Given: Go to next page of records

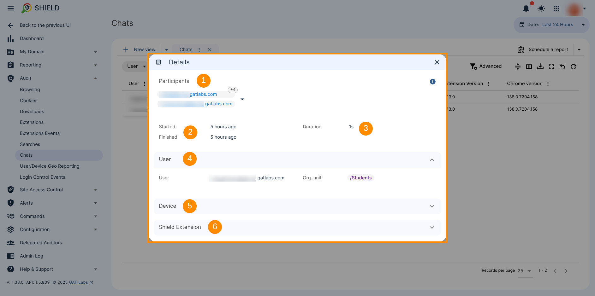Looking at the screenshot, I should click(x=566, y=271).
